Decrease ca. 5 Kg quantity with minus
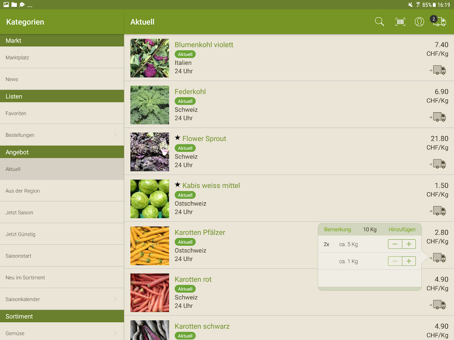454x340 pixels. (x=395, y=244)
